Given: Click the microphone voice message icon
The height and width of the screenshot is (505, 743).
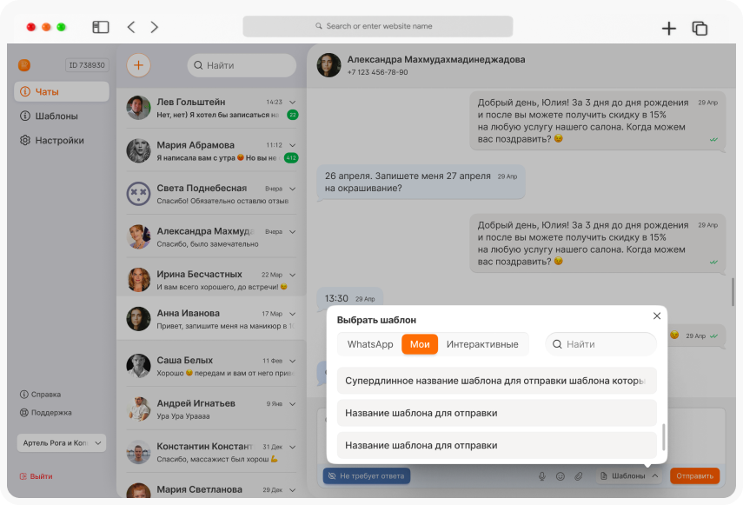Looking at the screenshot, I should tap(542, 476).
